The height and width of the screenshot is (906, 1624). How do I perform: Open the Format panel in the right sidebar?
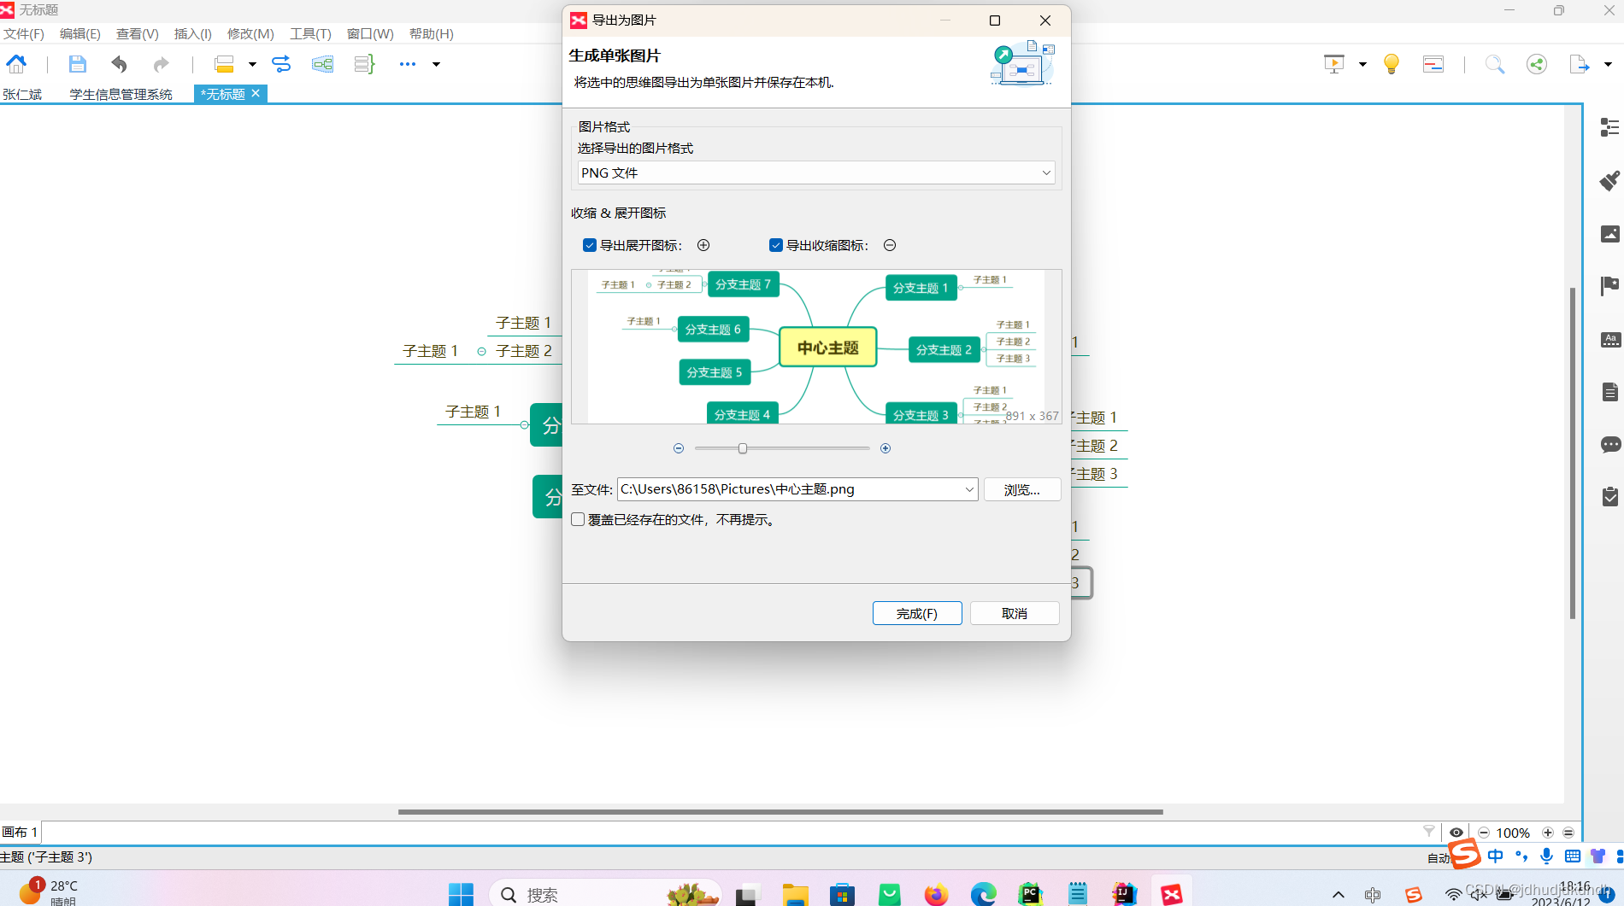1610,181
